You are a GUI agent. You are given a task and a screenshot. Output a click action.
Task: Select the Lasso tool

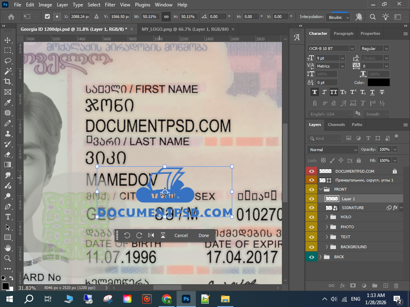[8, 61]
